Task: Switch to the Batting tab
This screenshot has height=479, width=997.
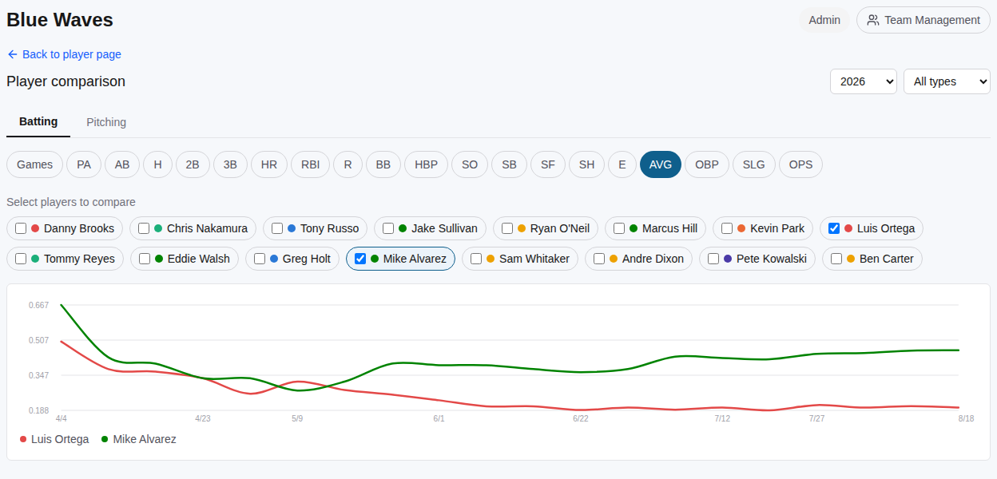Action: pyautogui.click(x=38, y=122)
